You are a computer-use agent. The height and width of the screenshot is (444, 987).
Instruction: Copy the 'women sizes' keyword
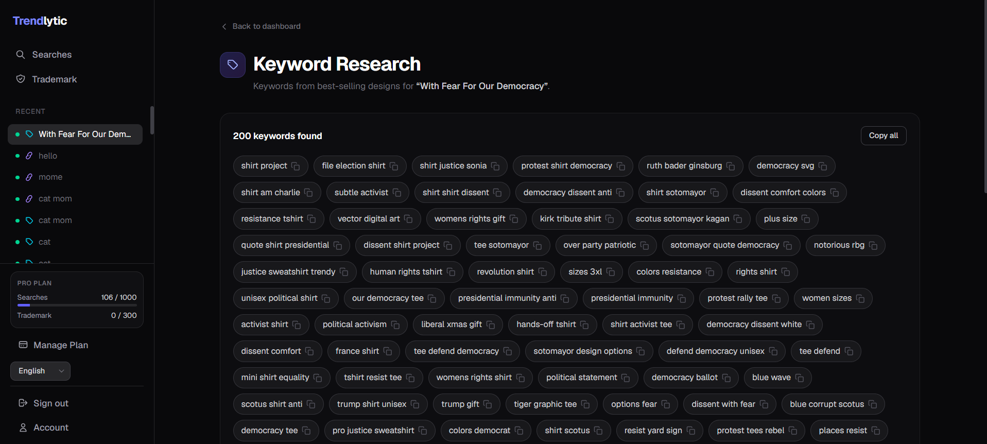click(x=860, y=298)
